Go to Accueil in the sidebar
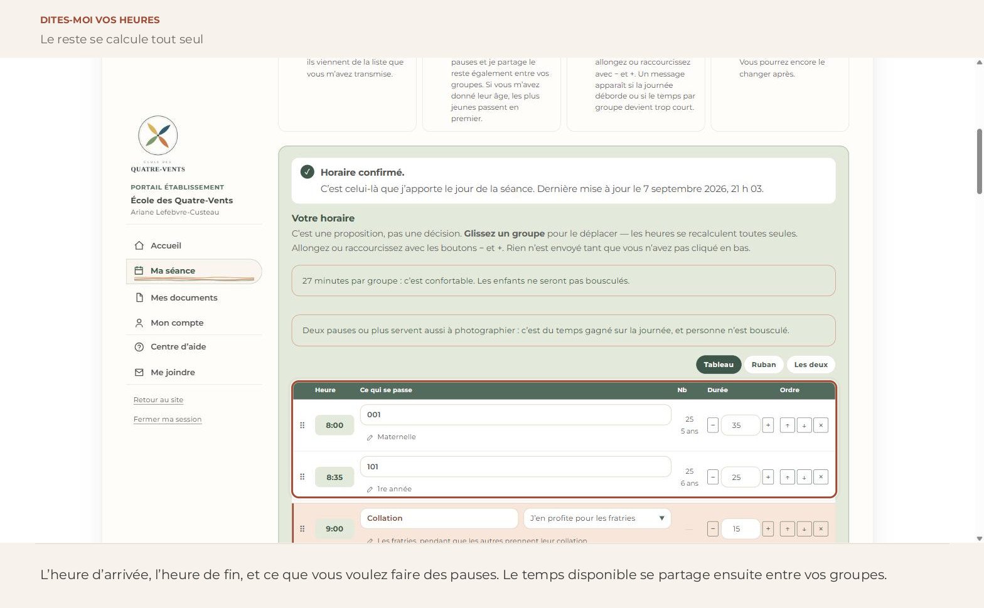 pyautogui.click(x=194, y=245)
